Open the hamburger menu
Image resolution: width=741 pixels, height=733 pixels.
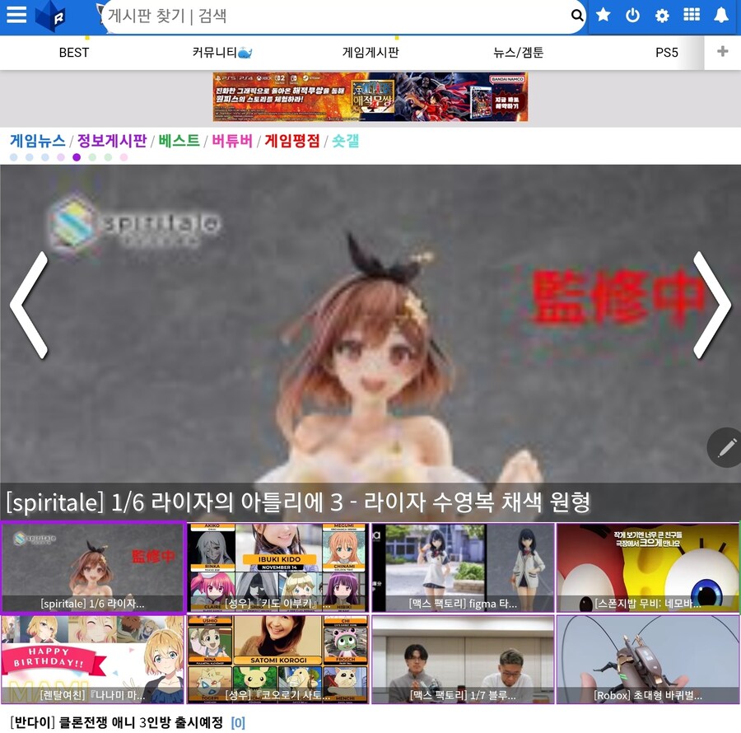[x=16, y=15]
